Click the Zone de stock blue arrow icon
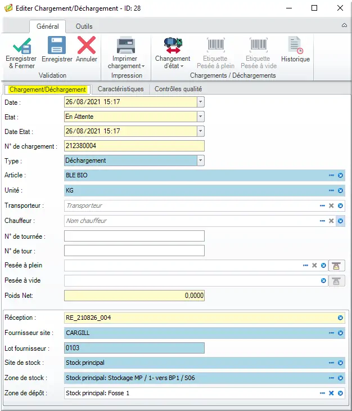 pos(340,378)
